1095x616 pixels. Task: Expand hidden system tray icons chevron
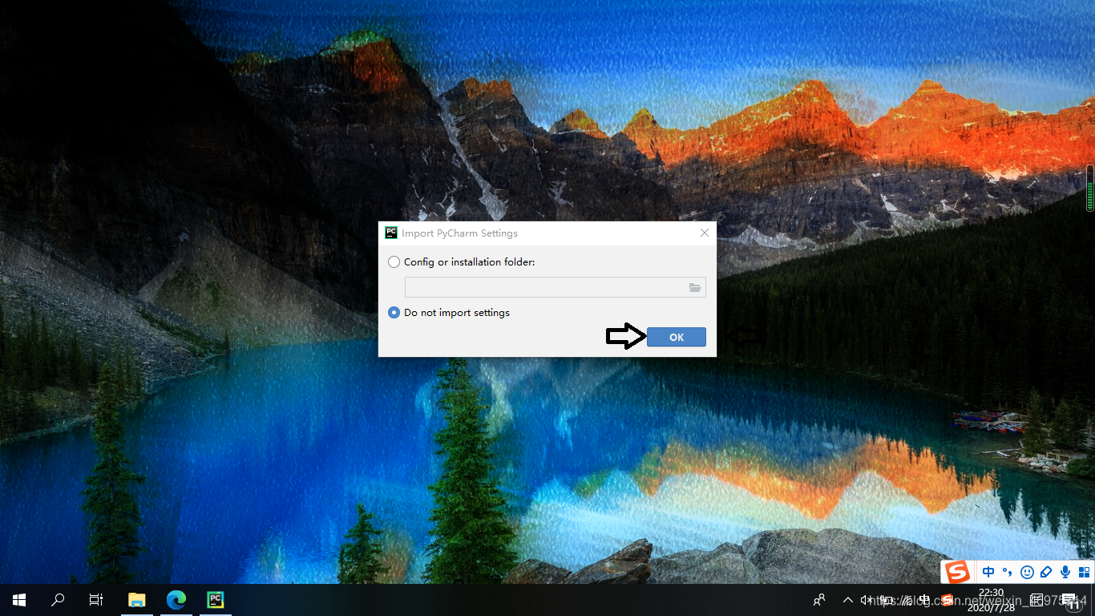coord(848,600)
